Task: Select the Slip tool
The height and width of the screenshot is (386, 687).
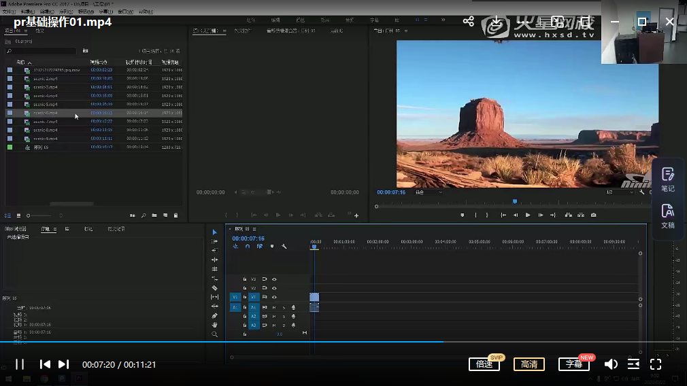Action: pos(214,297)
